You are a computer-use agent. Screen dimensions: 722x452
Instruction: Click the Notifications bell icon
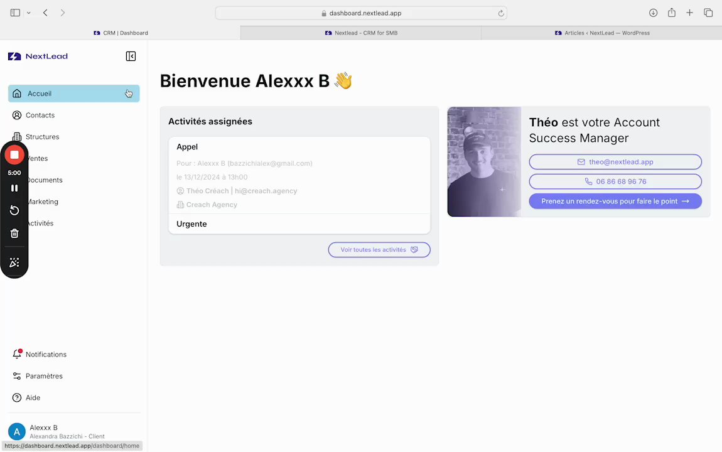click(x=17, y=354)
